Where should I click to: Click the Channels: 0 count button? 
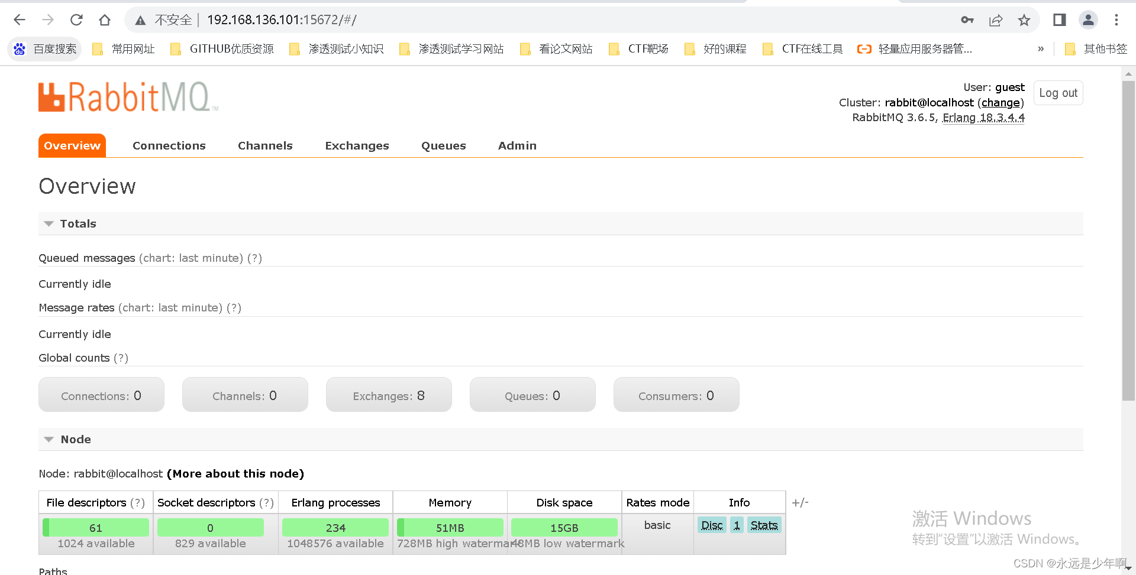click(x=245, y=395)
